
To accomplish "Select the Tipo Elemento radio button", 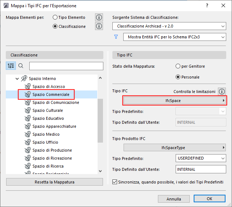I will tap(55, 17).
